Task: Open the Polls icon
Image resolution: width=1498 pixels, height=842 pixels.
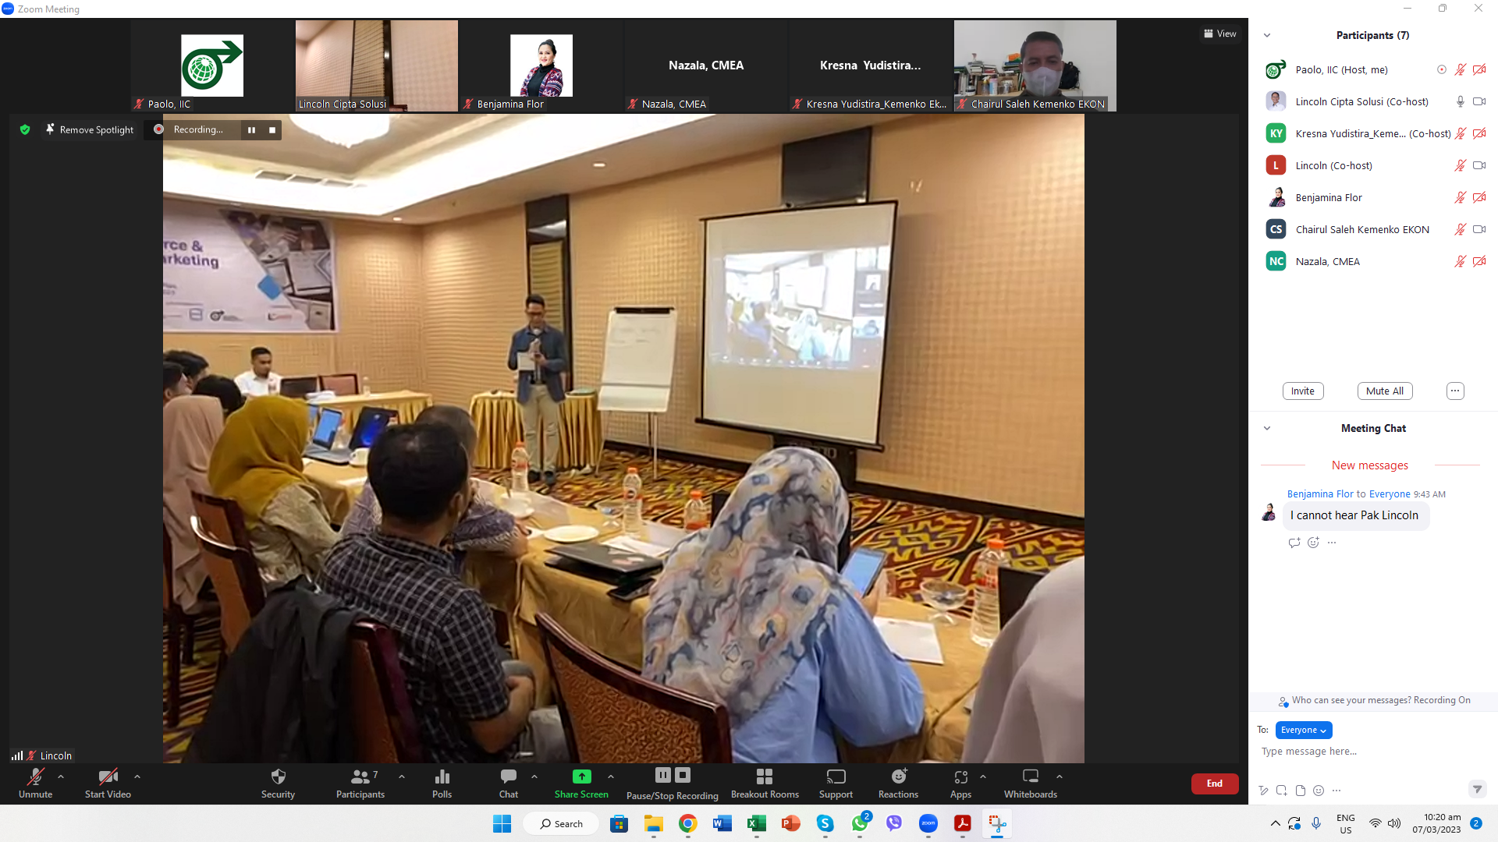Action: [442, 777]
